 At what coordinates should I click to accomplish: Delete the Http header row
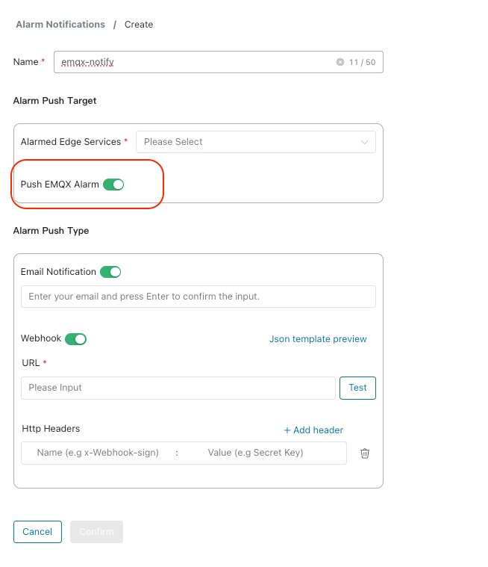(365, 453)
